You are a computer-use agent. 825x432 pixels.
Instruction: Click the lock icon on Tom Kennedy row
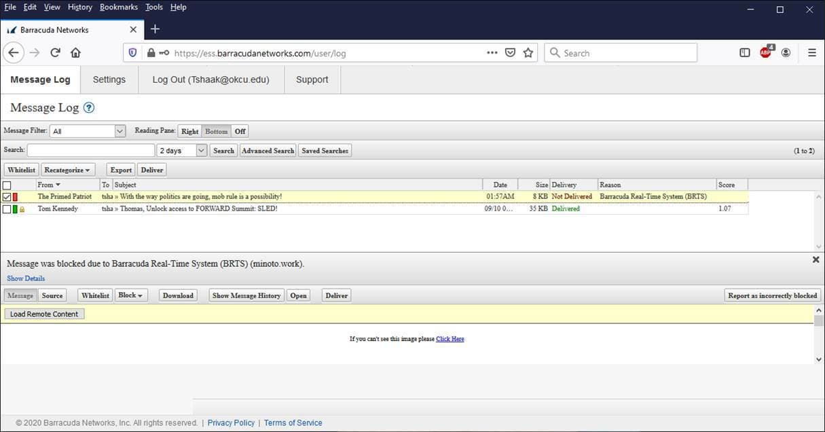[x=22, y=209]
